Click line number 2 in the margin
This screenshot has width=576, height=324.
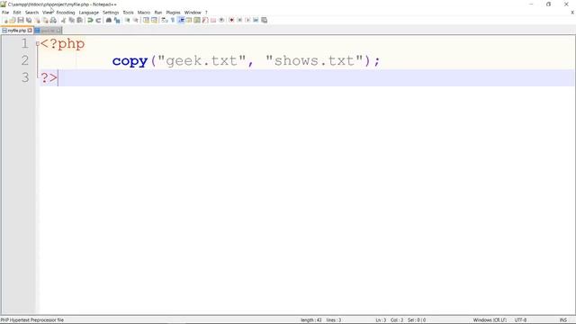pyautogui.click(x=25, y=60)
